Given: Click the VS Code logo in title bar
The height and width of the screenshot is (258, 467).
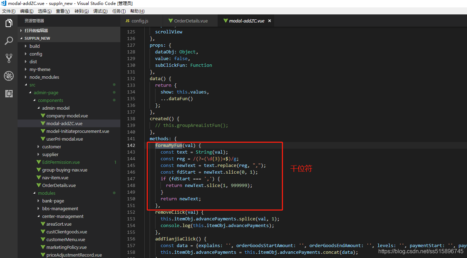Looking at the screenshot, I should pyautogui.click(x=4, y=3).
